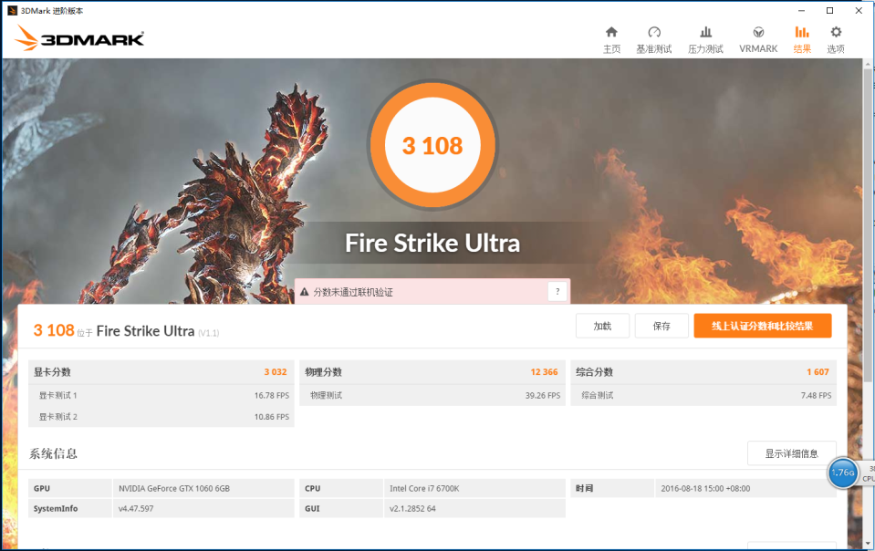Click the Fire Strike Ultra title banner

(x=432, y=243)
